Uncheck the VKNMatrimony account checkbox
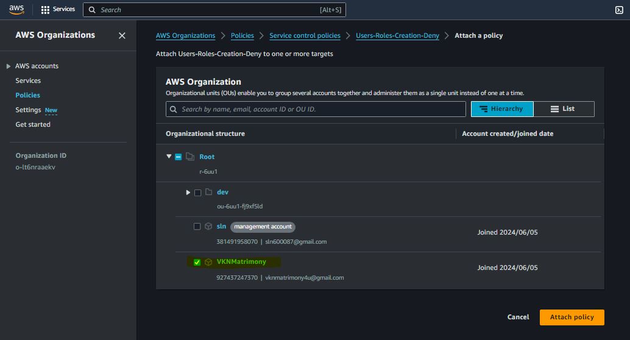 click(197, 262)
